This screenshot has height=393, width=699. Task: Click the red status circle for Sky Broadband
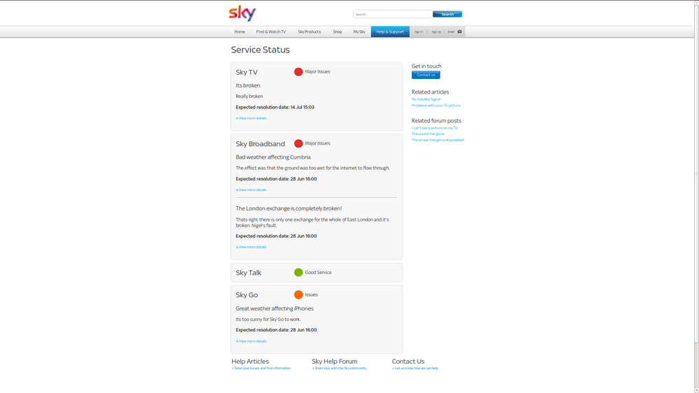coord(298,143)
